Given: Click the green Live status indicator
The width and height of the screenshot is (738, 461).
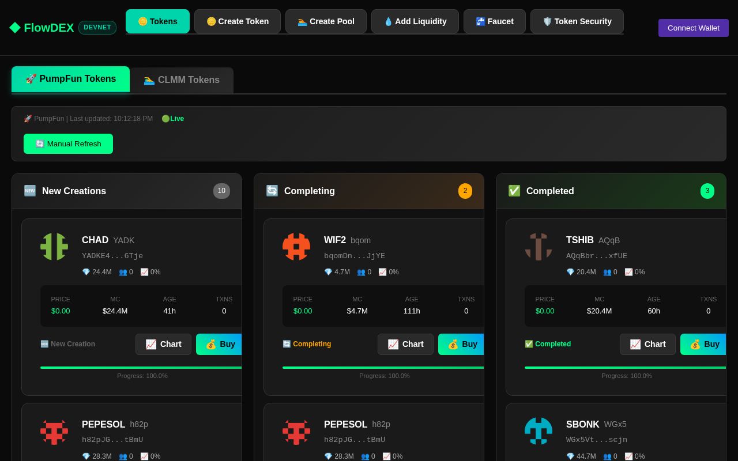Looking at the screenshot, I should point(173,119).
